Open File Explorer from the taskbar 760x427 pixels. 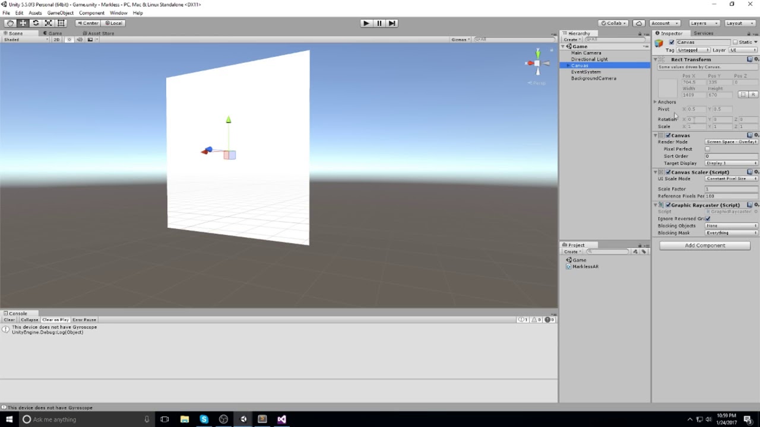click(x=185, y=419)
